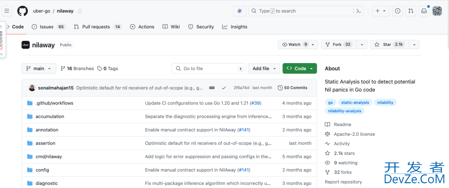The width and height of the screenshot is (449, 188).
Task: Go to the GitHub homepage logo
Action: pyautogui.click(x=22, y=11)
